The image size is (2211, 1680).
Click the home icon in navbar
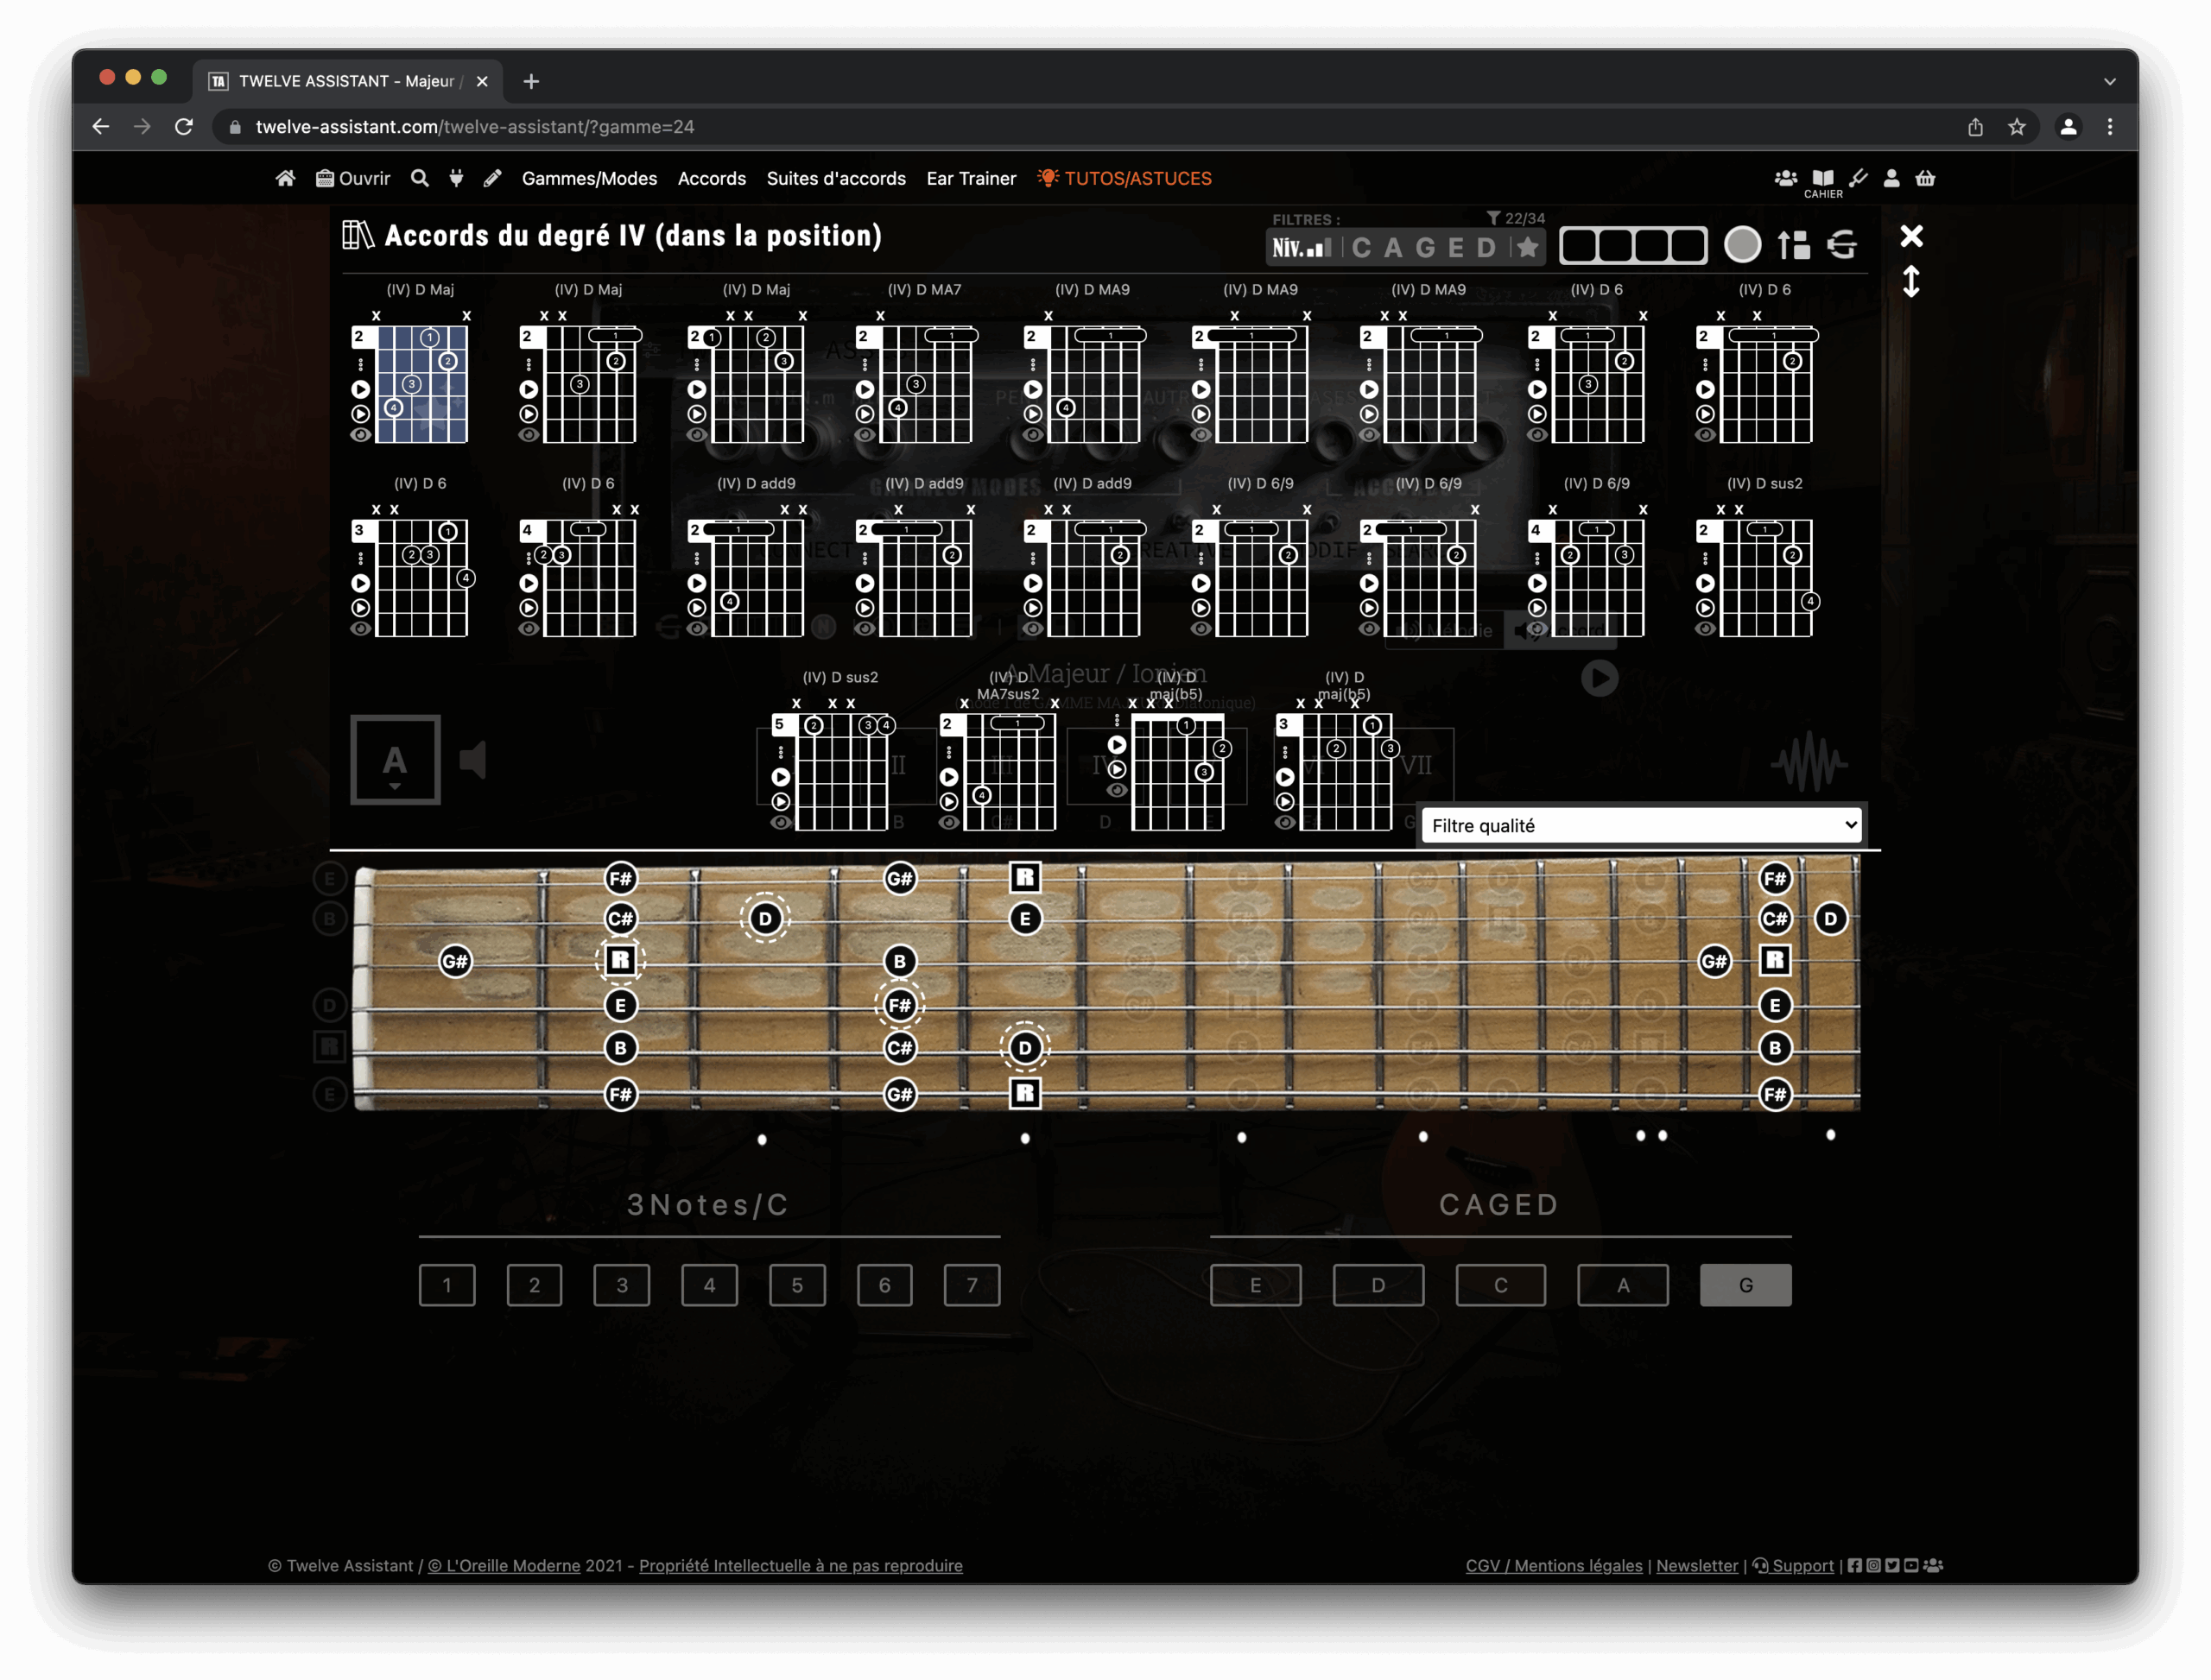285,178
